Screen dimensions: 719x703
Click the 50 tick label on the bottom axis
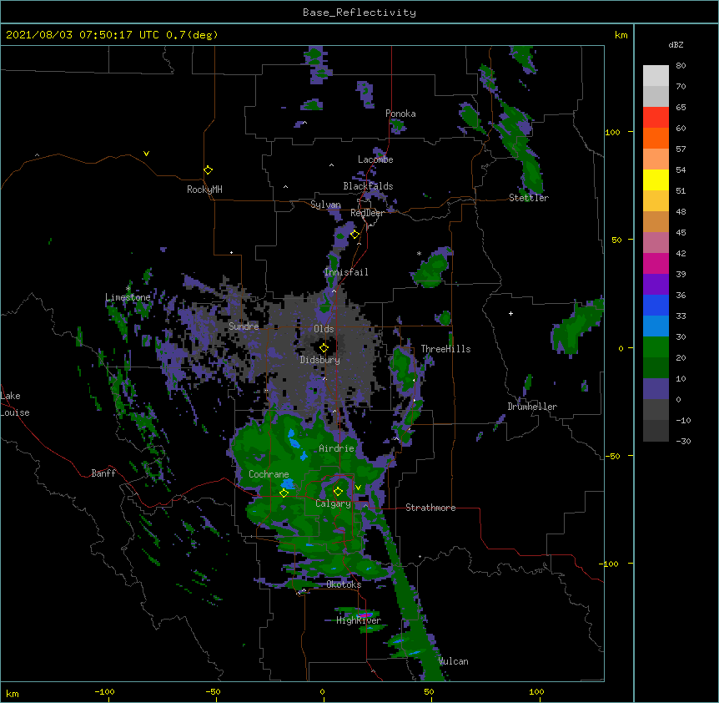tap(429, 691)
